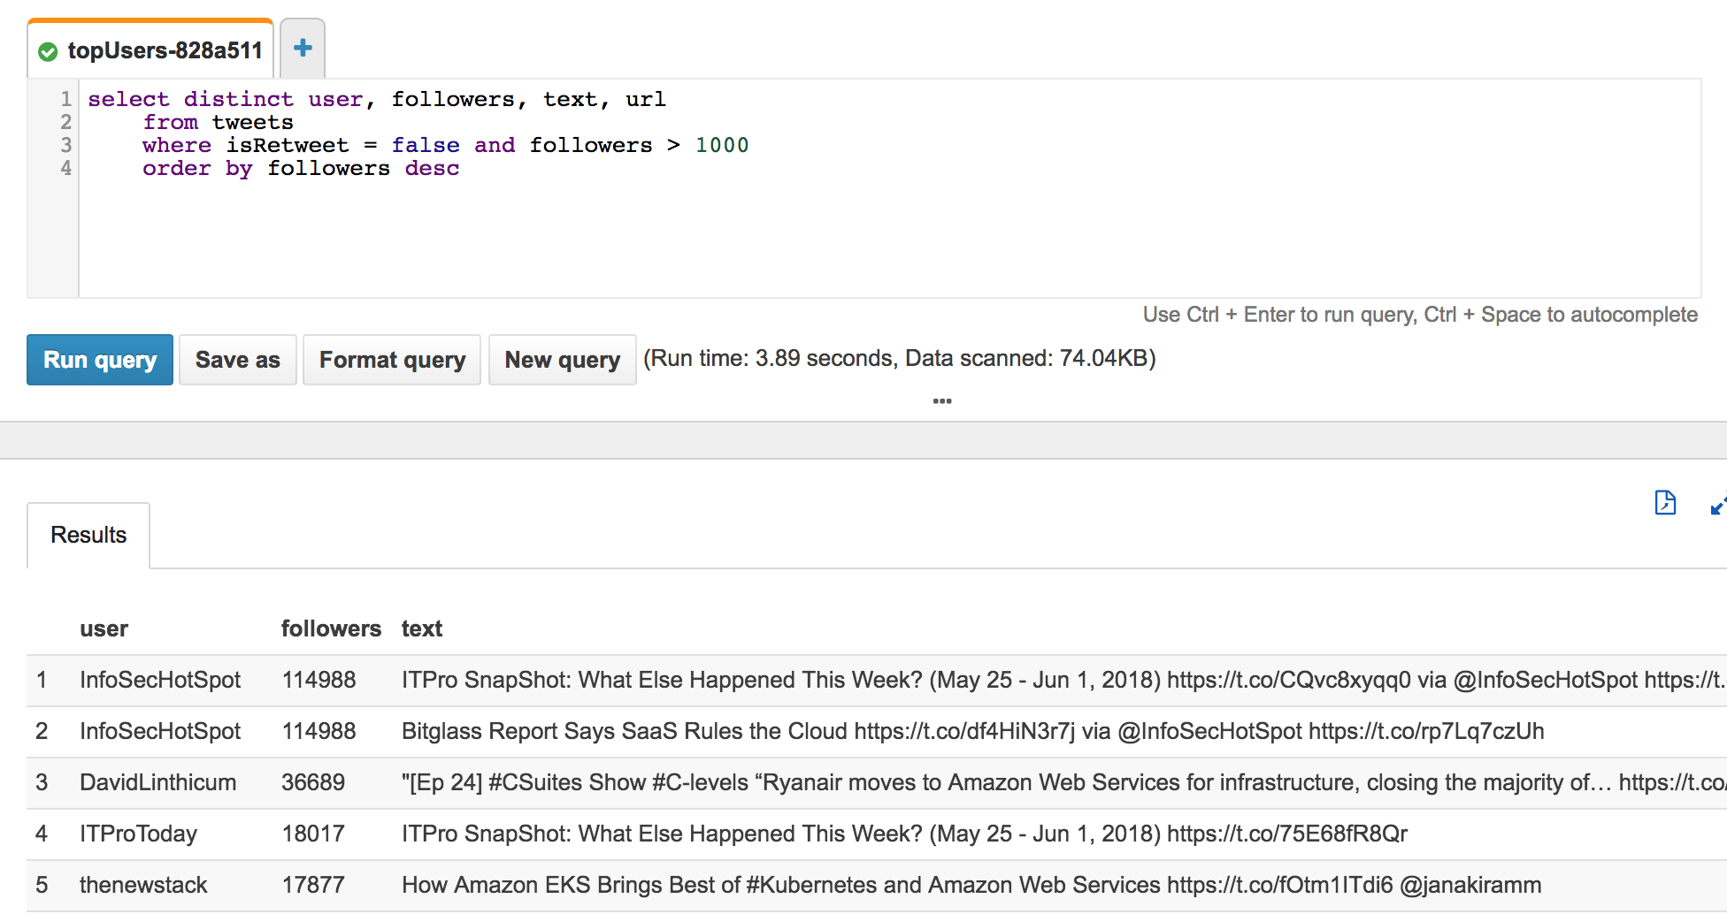Image resolution: width=1727 pixels, height=914 pixels.
Task: Click the first InfoSecHotSpot tweet text
Action: coord(1063,680)
